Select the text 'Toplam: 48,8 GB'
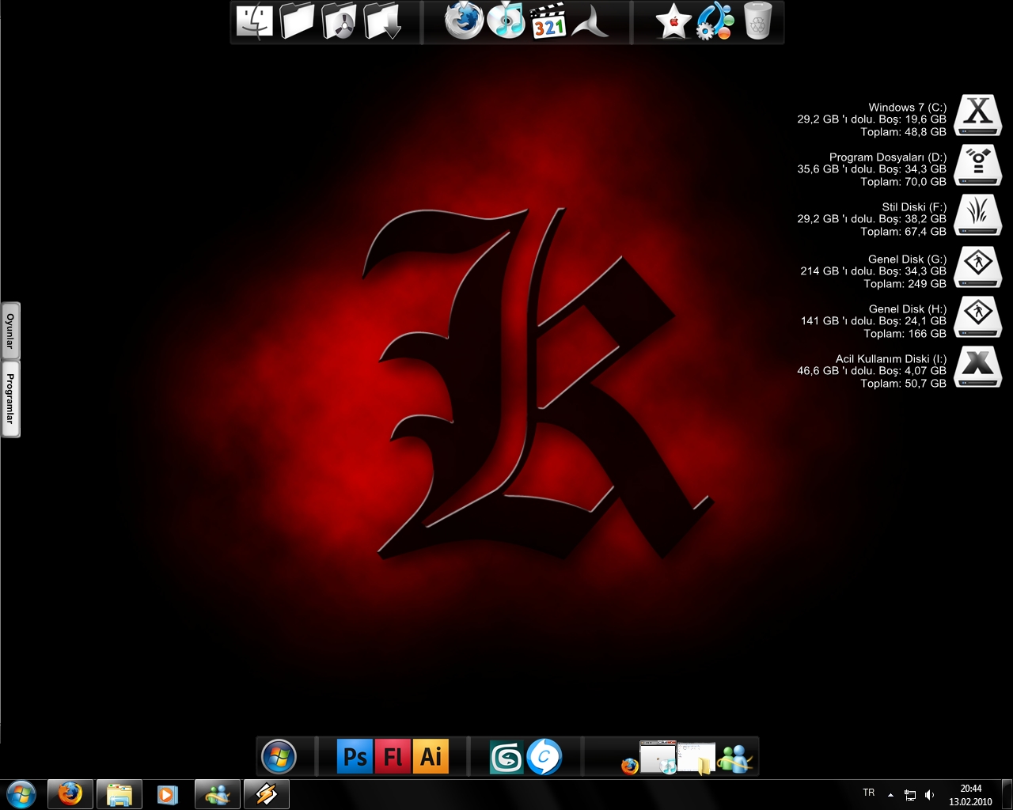The width and height of the screenshot is (1013, 810). coord(903,132)
